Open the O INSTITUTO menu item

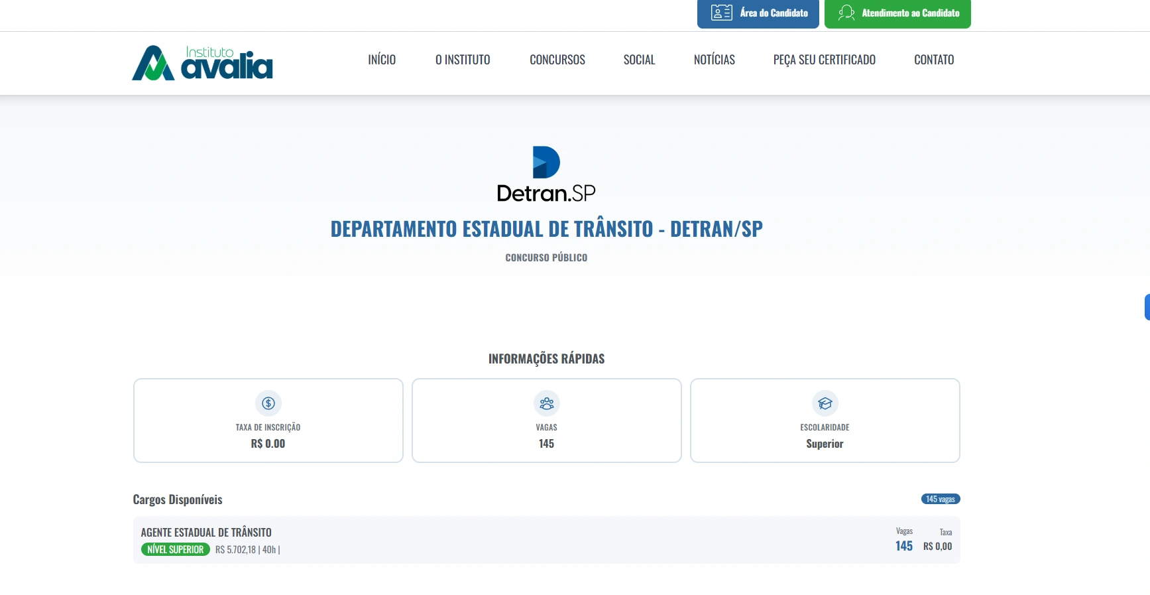pos(463,60)
